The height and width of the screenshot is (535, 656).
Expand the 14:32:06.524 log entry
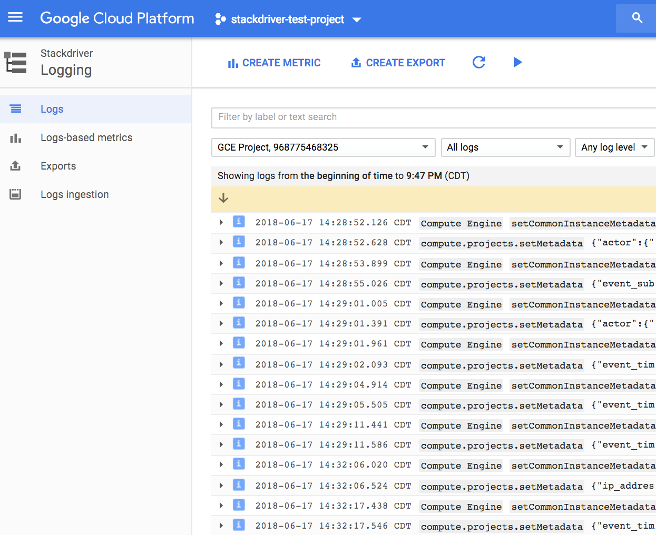(x=221, y=486)
